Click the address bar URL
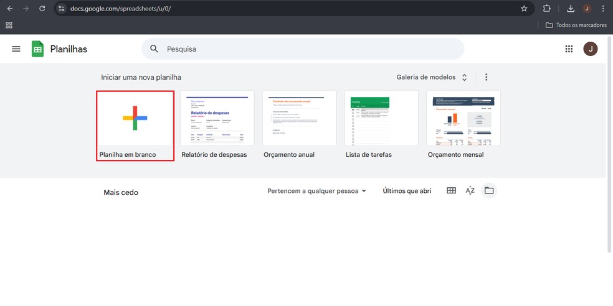This screenshot has width=613, height=306. point(120,8)
